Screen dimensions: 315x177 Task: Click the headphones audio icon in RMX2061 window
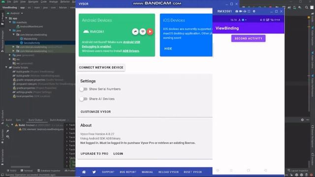pos(245,11)
